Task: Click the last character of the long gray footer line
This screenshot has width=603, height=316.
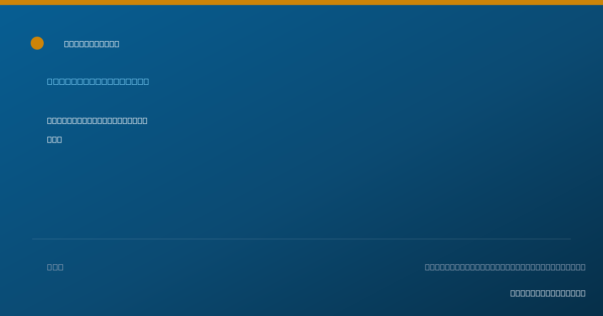Action: (582, 267)
